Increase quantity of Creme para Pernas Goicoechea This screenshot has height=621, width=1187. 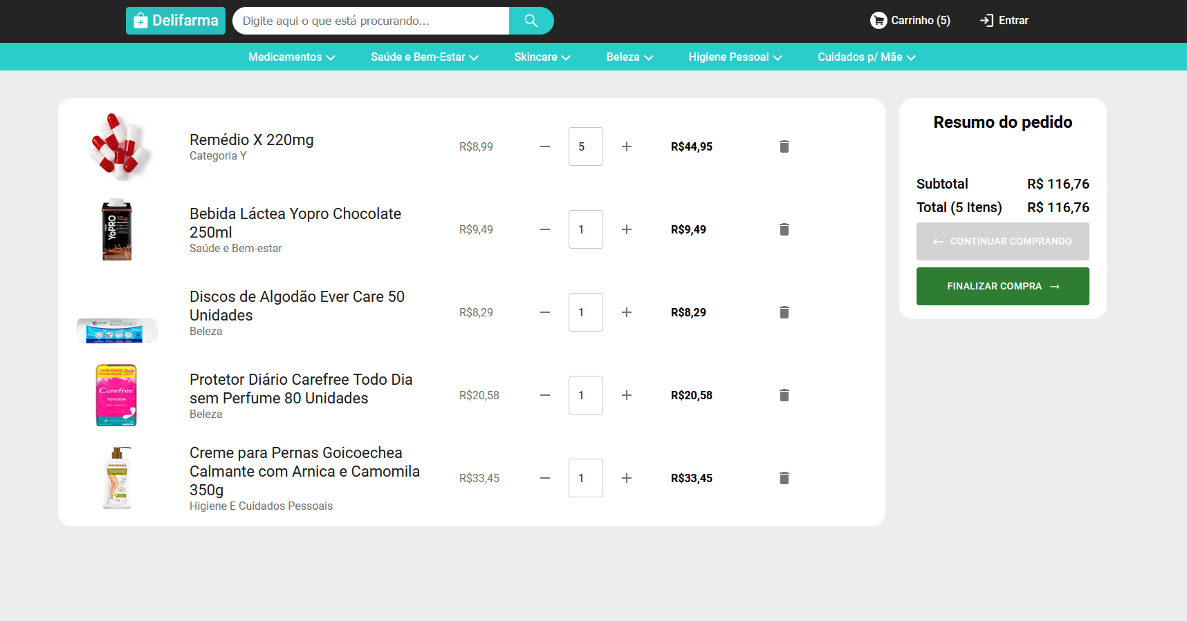click(x=627, y=478)
